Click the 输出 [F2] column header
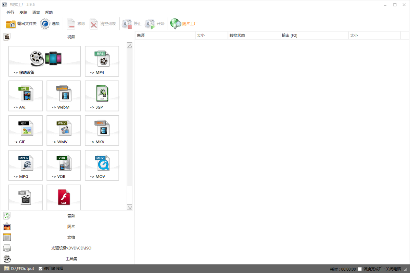The image size is (410, 273). 314,35
